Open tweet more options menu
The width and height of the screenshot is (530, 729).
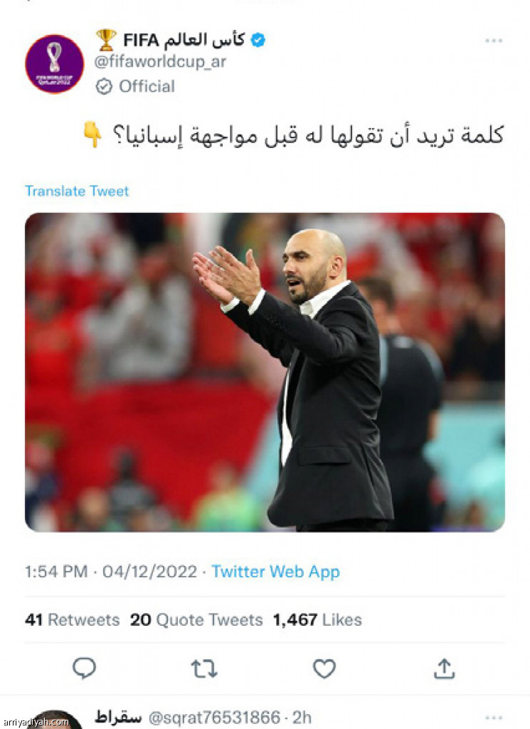tap(494, 41)
